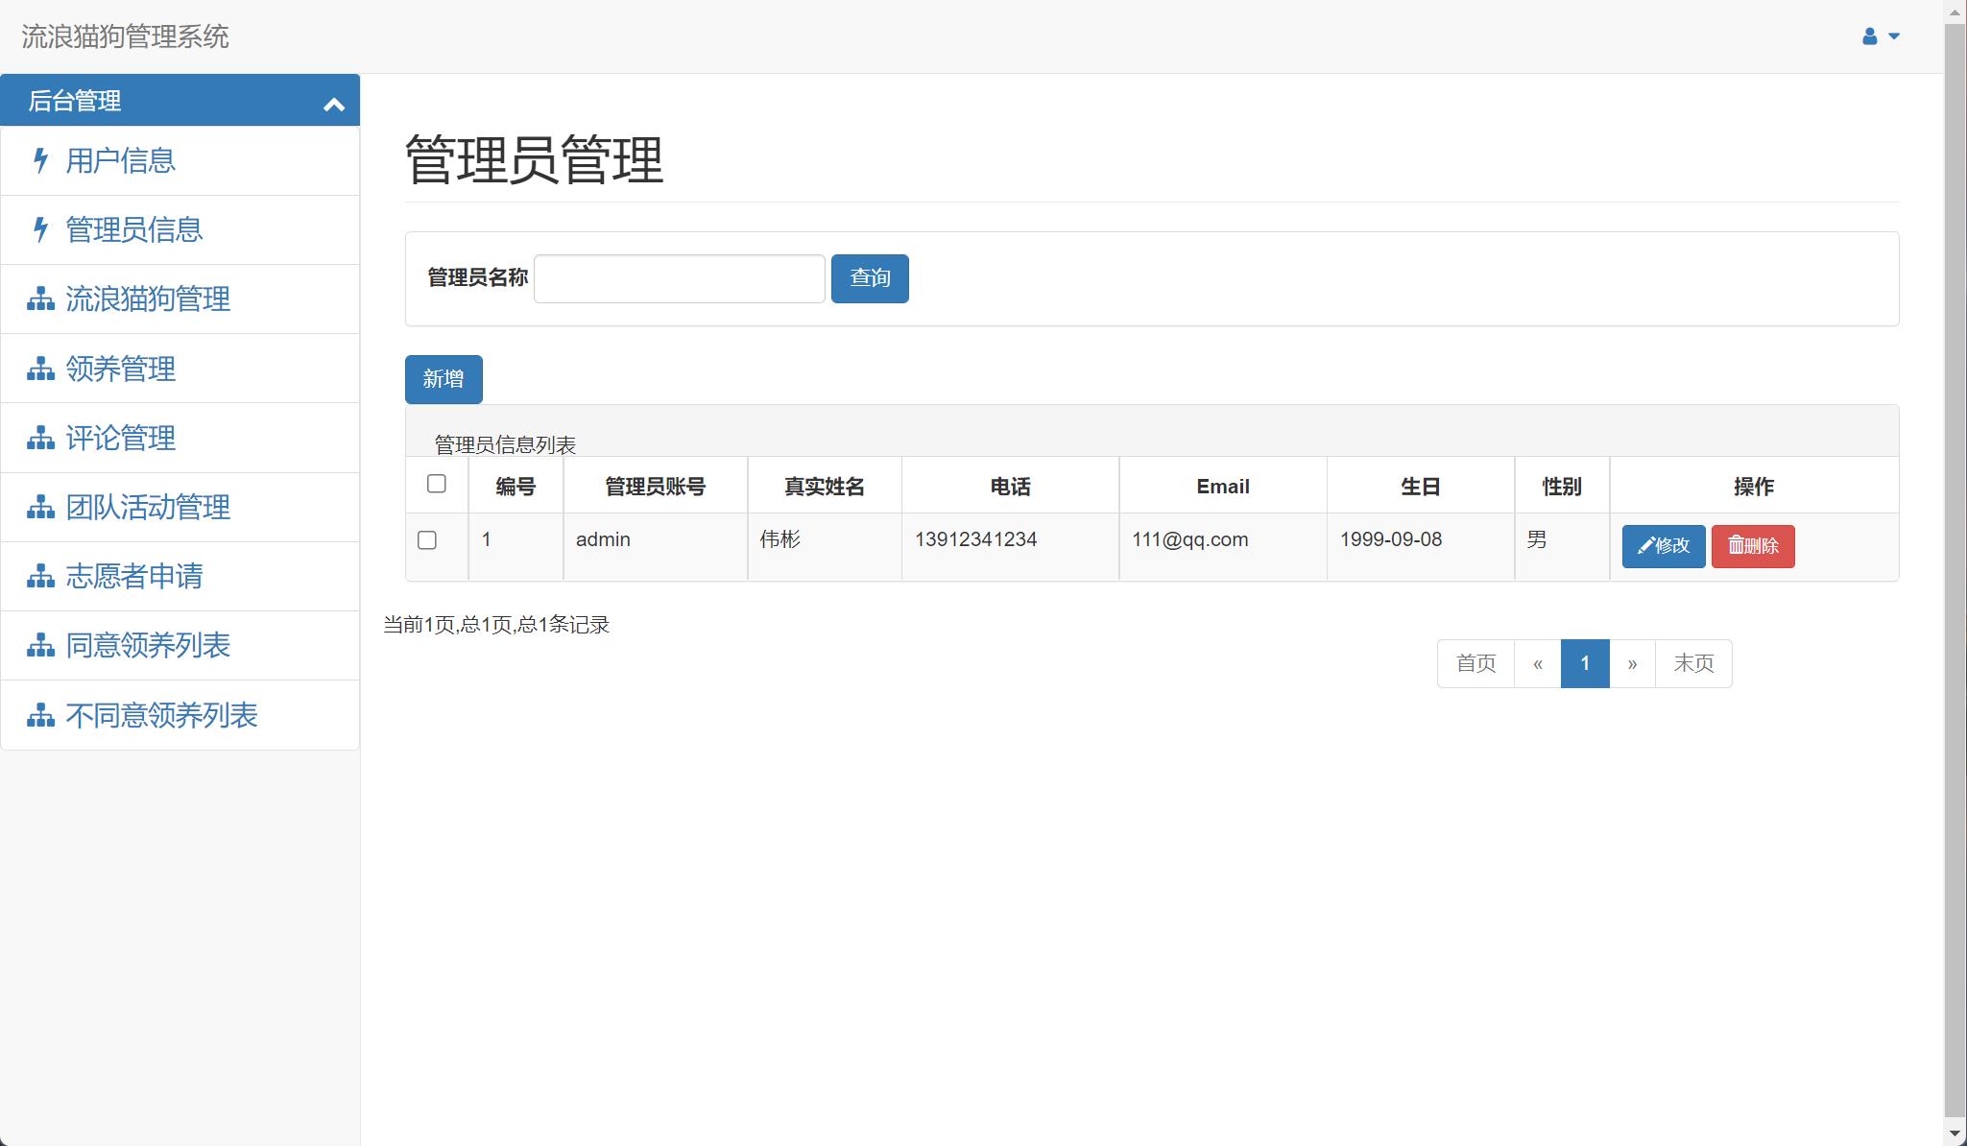The width and height of the screenshot is (1967, 1146).
Task: Open the user account icon in top bar
Action: click(x=1867, y=36)
